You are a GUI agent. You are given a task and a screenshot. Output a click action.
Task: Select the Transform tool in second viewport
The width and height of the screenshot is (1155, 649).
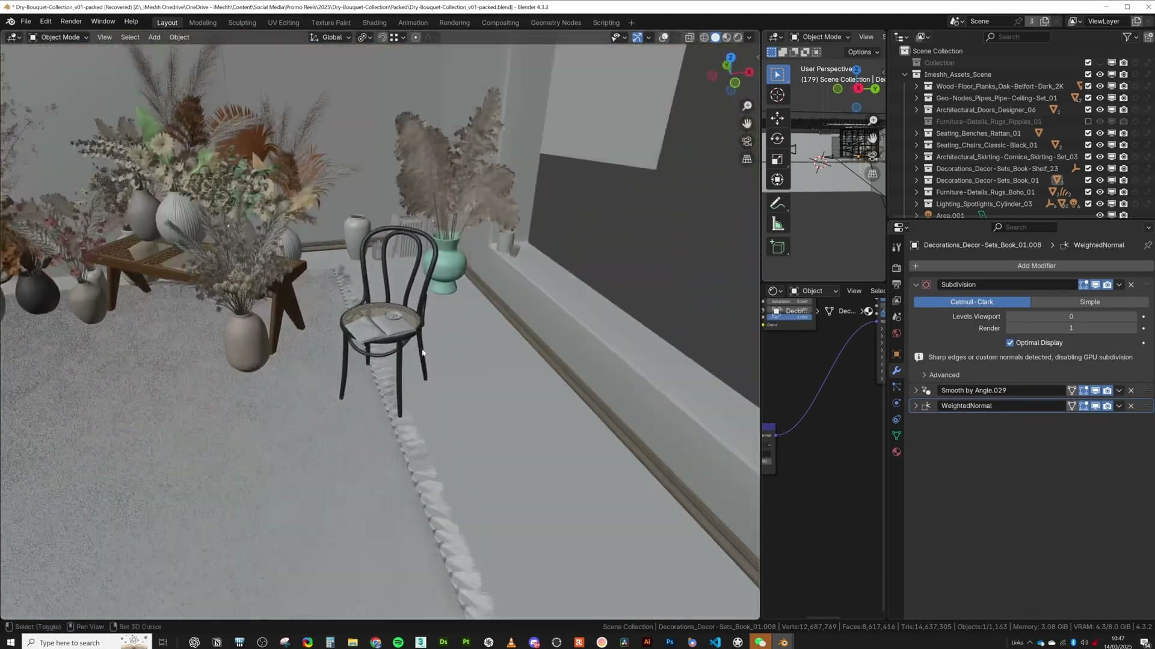point(777,180)
